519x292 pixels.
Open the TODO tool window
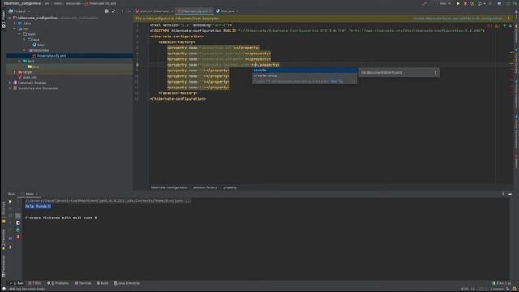click(x=35, y=283)
